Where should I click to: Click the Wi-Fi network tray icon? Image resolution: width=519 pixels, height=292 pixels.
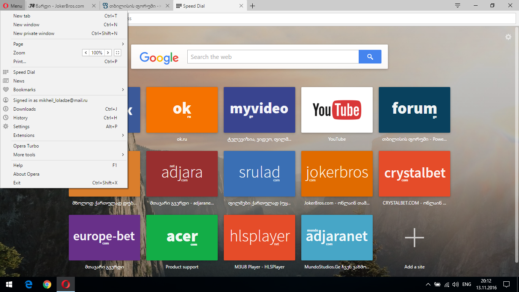[447, 284]
